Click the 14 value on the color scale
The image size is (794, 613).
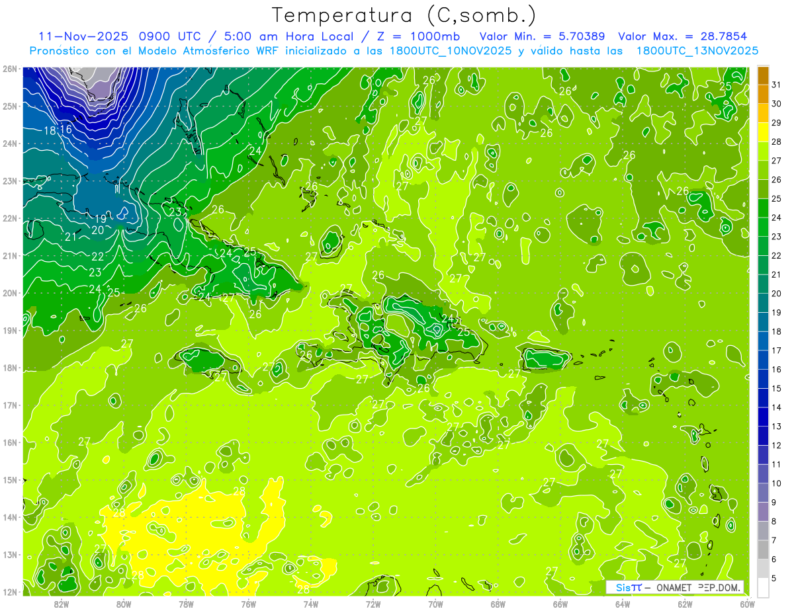(x=777, y=407)
